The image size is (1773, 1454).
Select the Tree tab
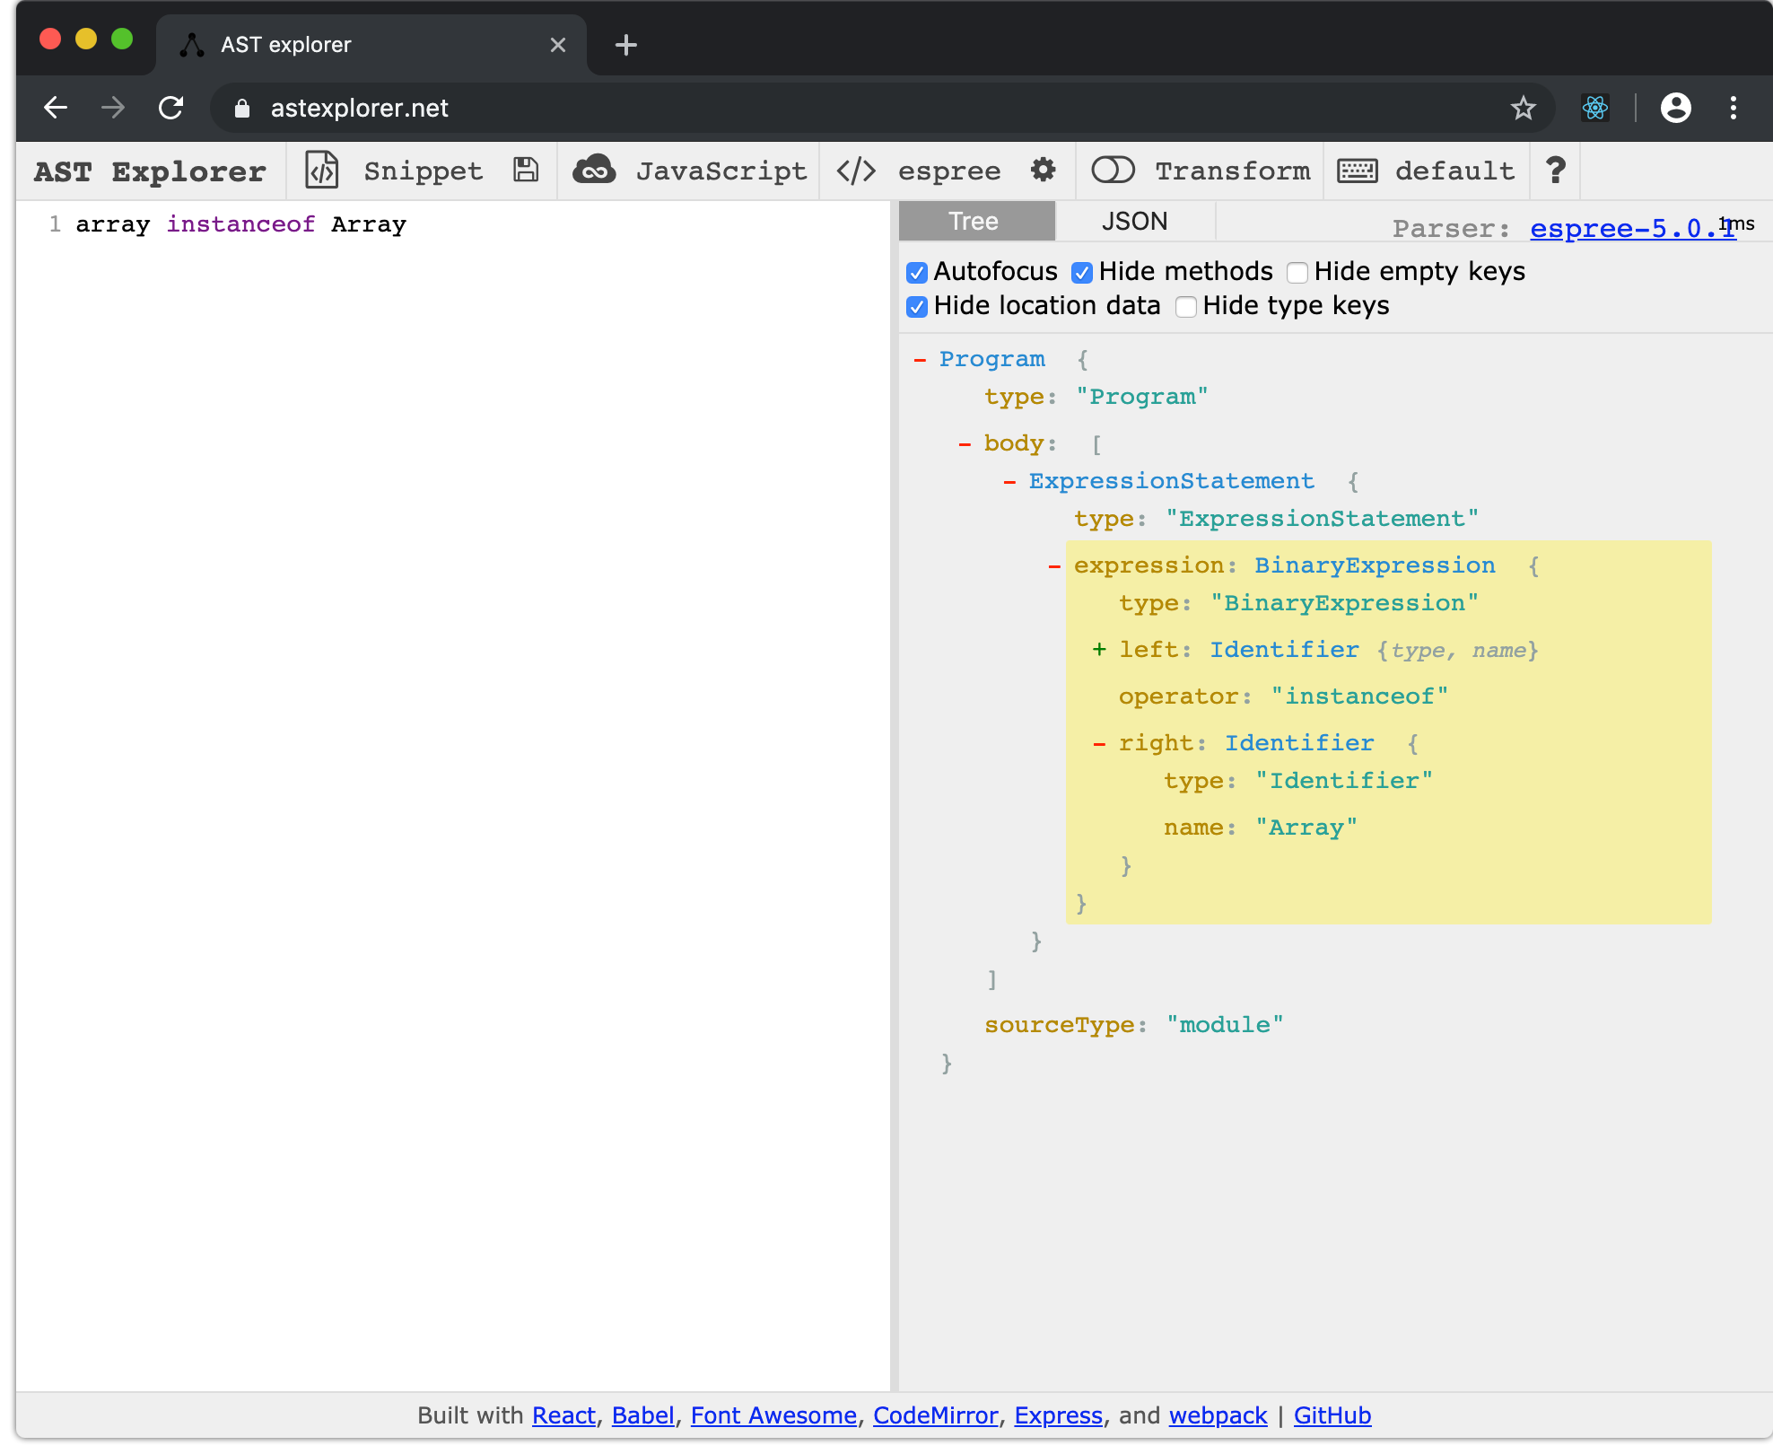click(x=974, y=221)
